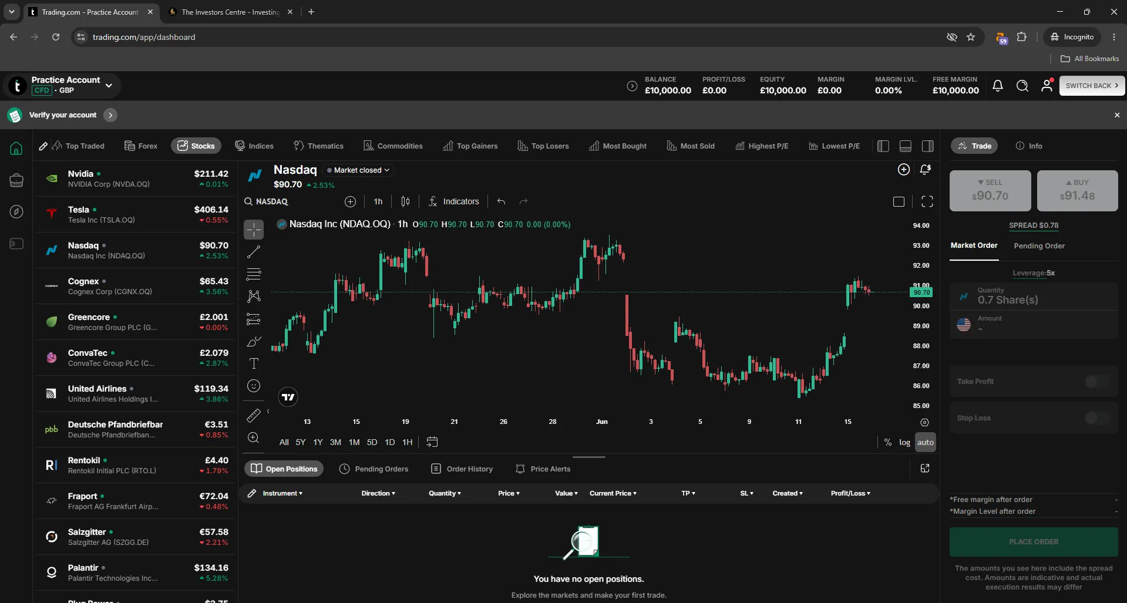Select the 1Y chart range

point(318,442)
